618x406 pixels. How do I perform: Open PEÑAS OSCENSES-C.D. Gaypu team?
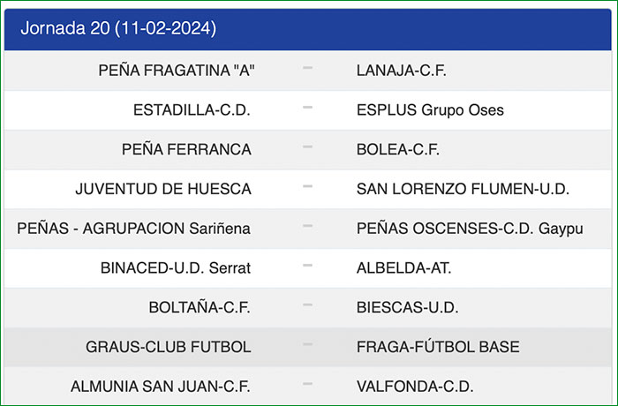pyautogui.click(x=470, y=229)
